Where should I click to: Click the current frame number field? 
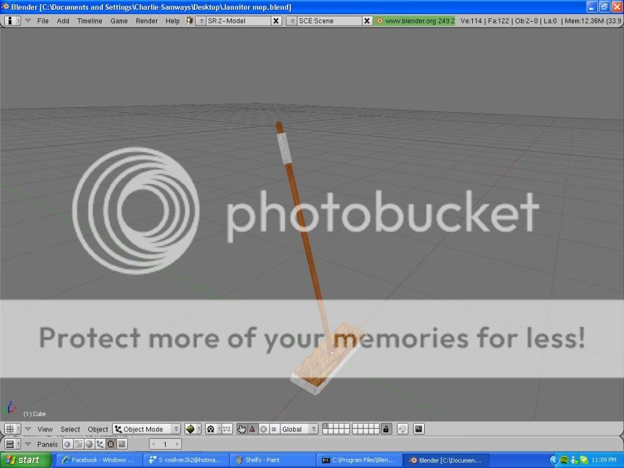click(165, 444)
